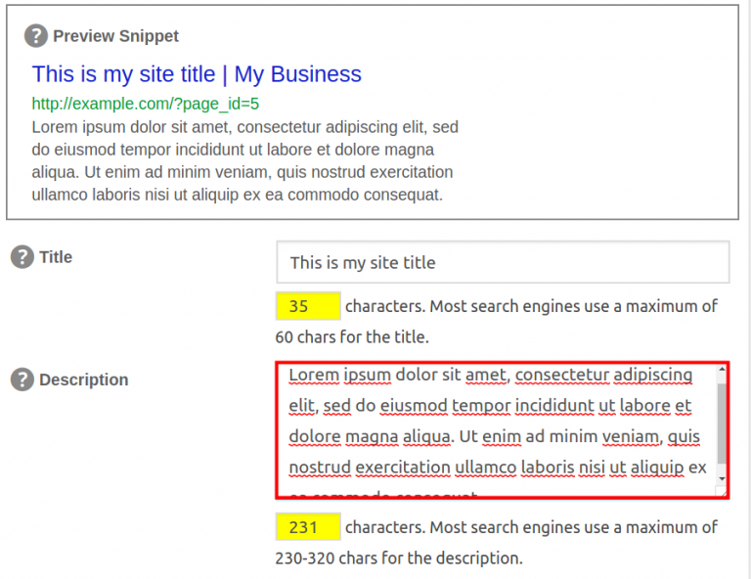The image size is (751, 579).
Task: Click the Description field label
Action: (x=83, y=379)
